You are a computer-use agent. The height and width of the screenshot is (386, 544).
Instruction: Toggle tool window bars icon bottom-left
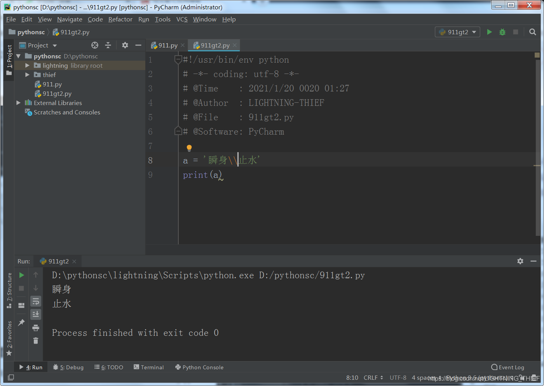click(11, 377)
